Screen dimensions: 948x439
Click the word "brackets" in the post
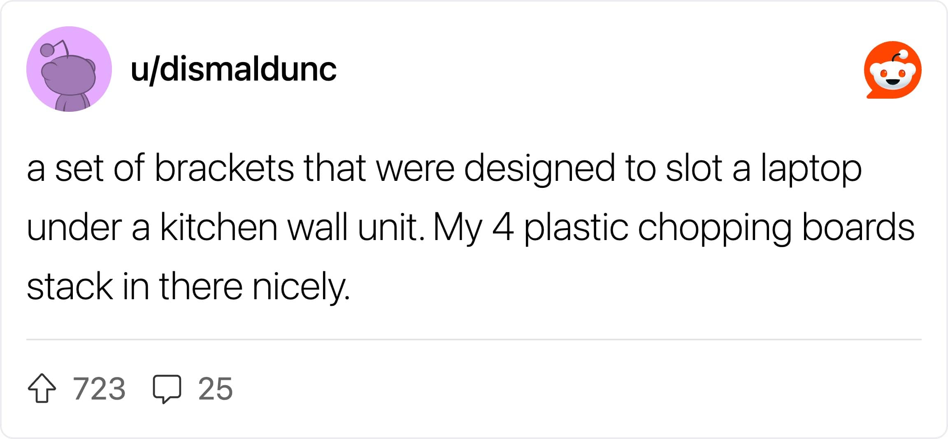[224, 168]
